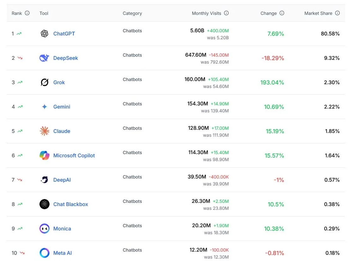Image resolution: width=351 pixels, height=263 pixels.
Task: Click the -18.29% change value
Action: [x=273, y=58]
